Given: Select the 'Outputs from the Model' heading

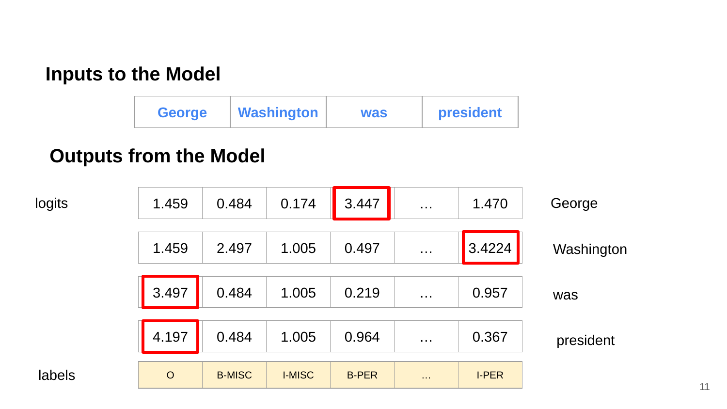Looking at the screenshot, I should pyautogui.click(x=158, y=156).
